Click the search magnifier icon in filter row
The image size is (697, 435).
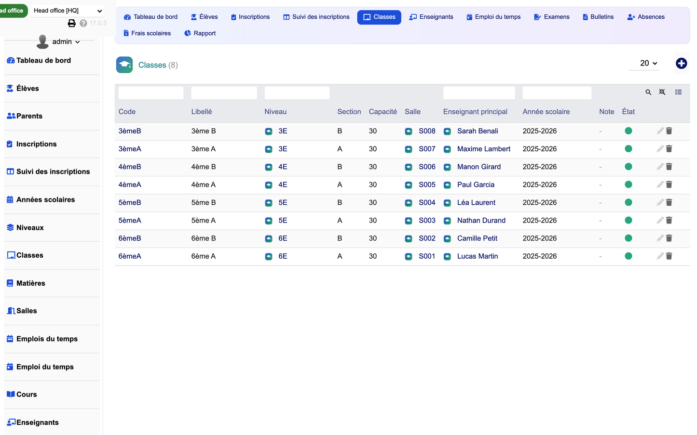(648, 92)
